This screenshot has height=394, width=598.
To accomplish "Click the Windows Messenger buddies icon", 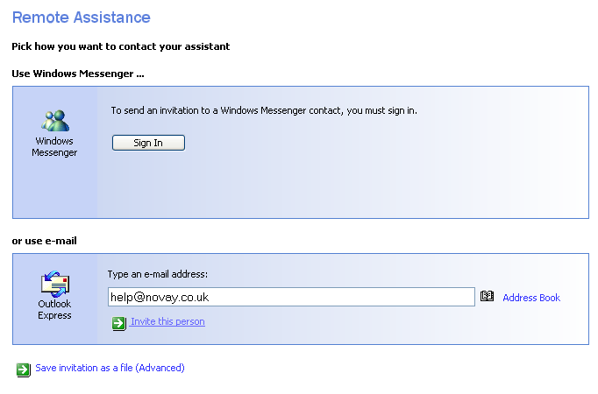I will coord(54,120).
